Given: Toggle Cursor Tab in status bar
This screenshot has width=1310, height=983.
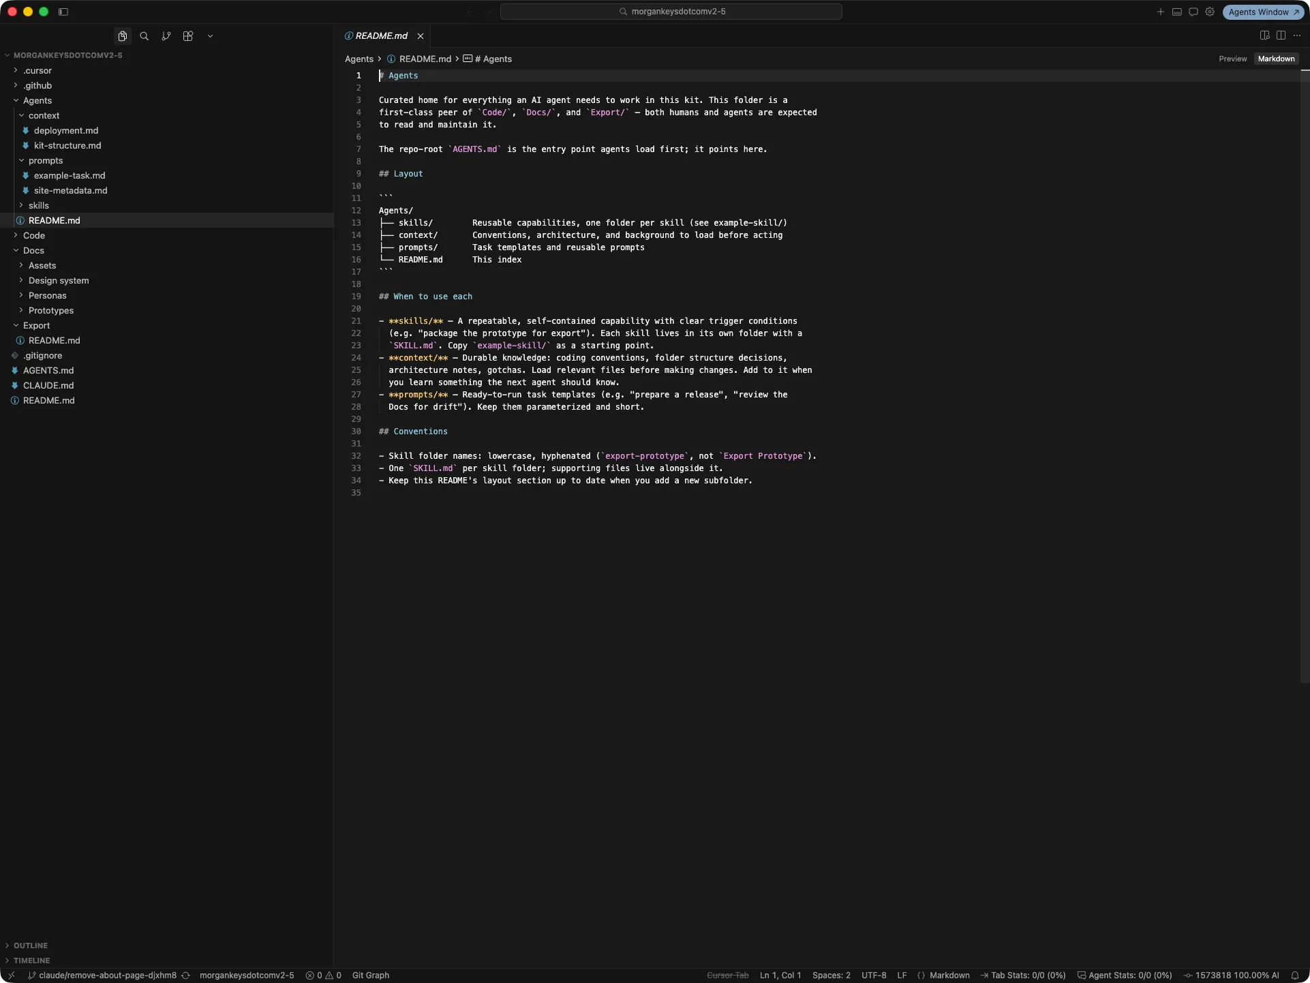Looking at the screenshot, I should tap(727, 976).
